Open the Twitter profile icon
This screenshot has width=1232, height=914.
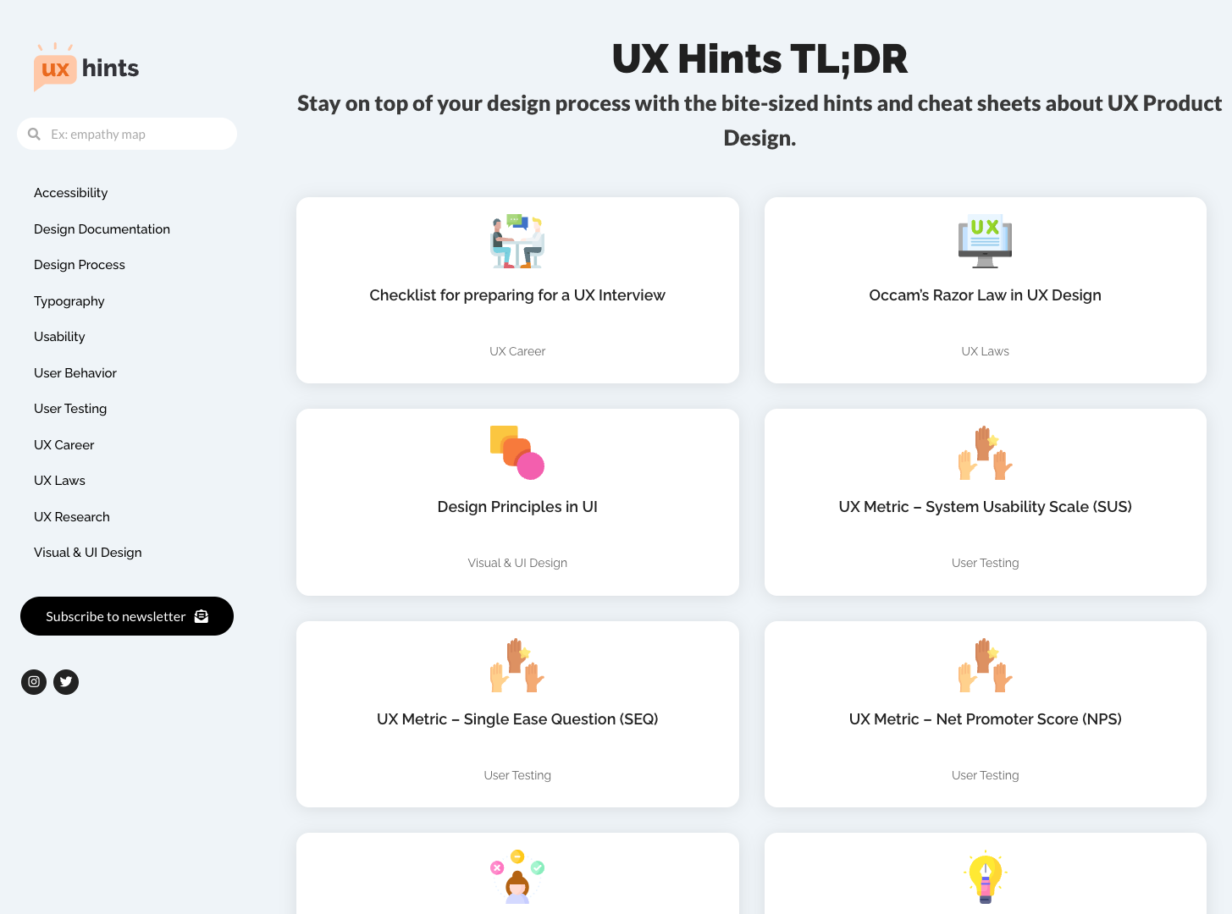pyautogui.click(x=65, y=681)
